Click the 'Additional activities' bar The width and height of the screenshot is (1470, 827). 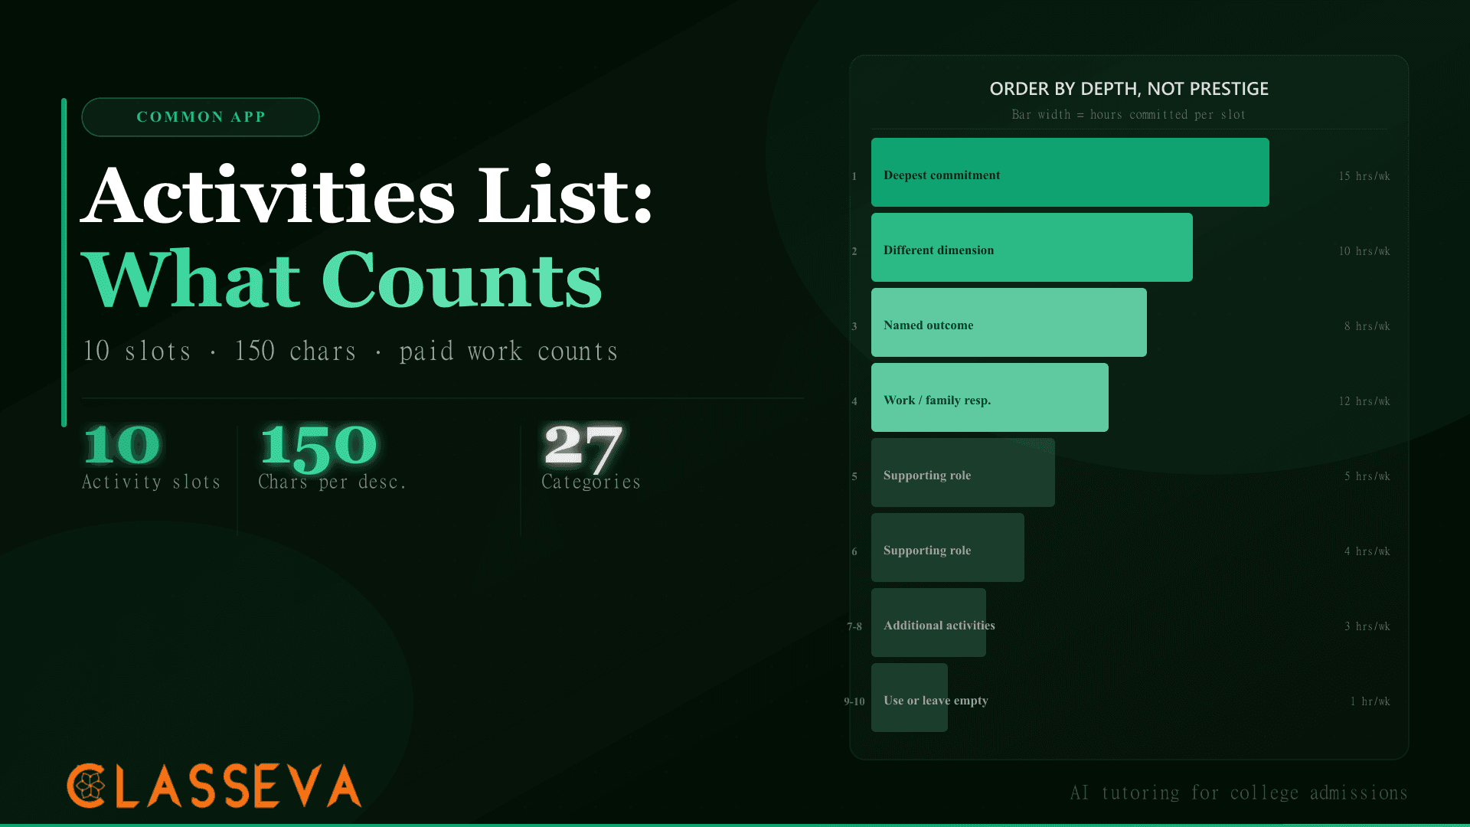[928, 623]
